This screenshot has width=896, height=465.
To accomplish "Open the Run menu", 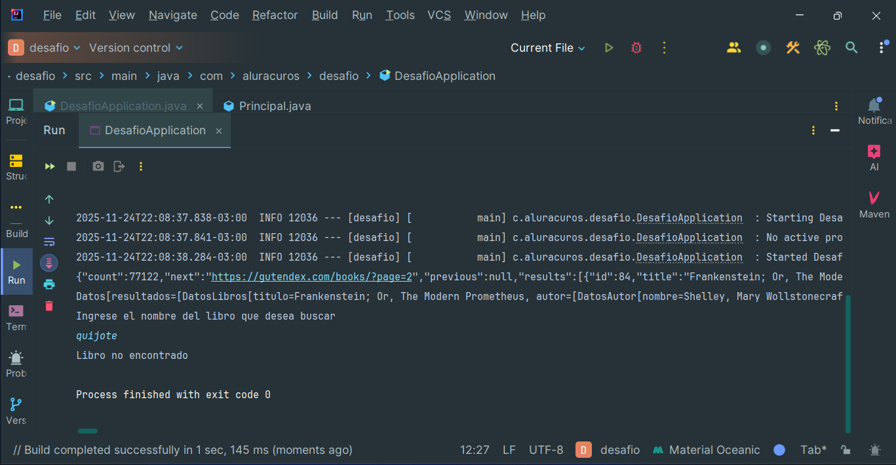I will (x=362, y=15).
